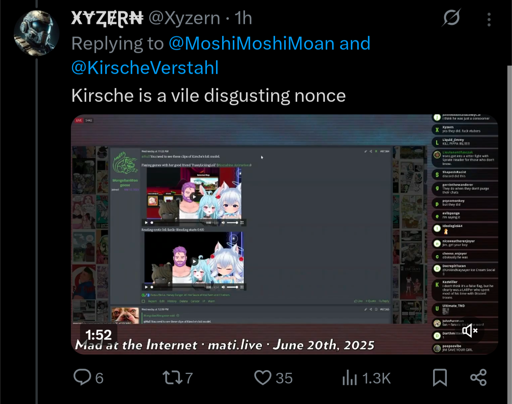This screenshot has width=512, height=404.
Task: Like the post with heart icon
Action: pos(262,377)
